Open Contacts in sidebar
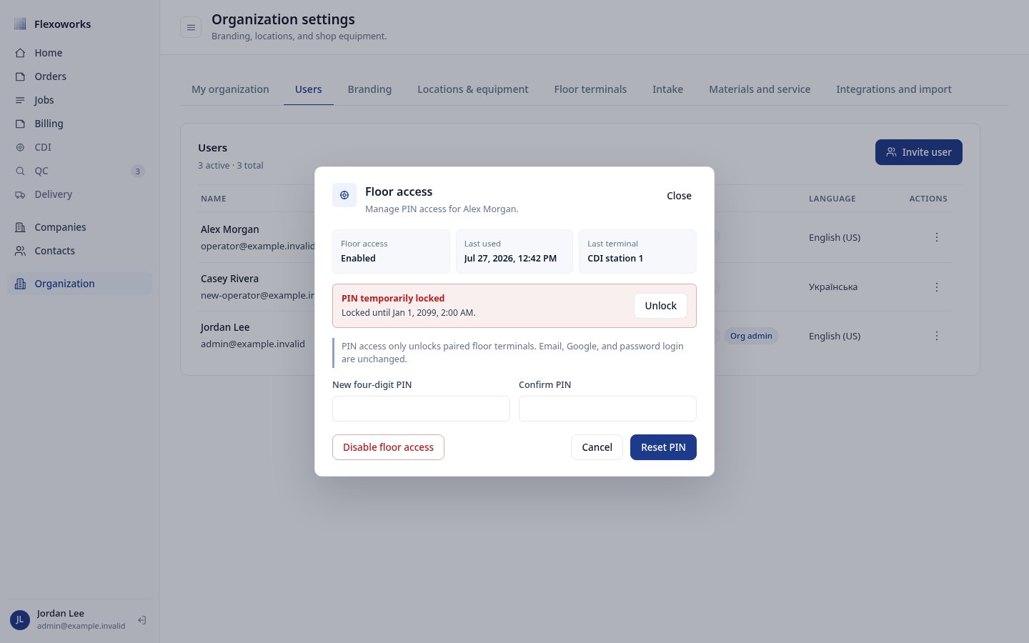Screen dimensions: 1029x643 click(79, 251)
